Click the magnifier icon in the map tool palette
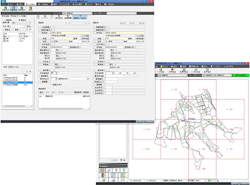The width and height of the screenshot is (250, 185). click(x=109, y=170)
